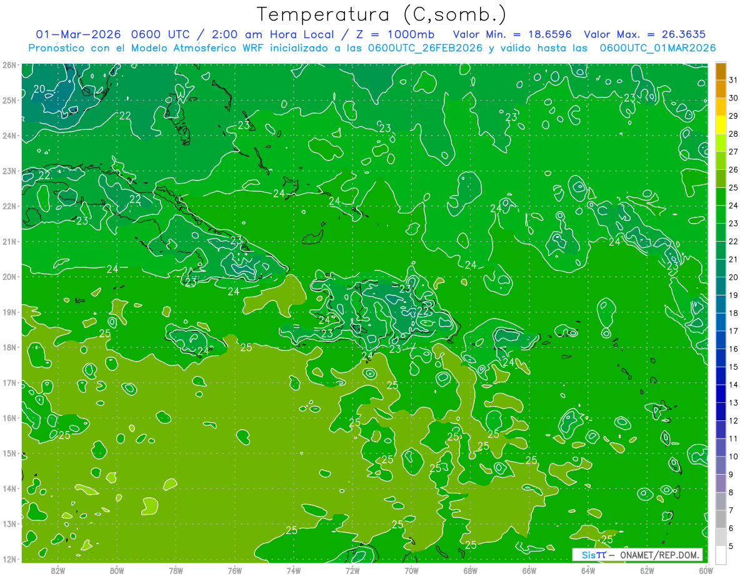This screenshot has height=579, width=750.
Task: Click the 21N latitude axis label
Action: click(x=9, y=241)
